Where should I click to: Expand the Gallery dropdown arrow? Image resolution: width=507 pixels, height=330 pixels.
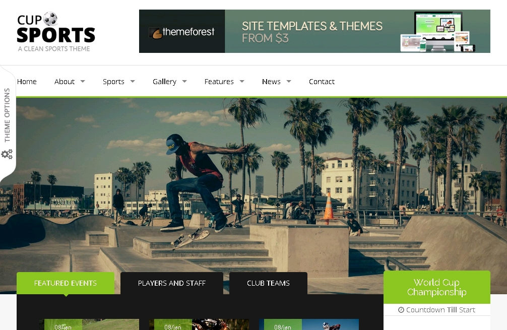184,81
